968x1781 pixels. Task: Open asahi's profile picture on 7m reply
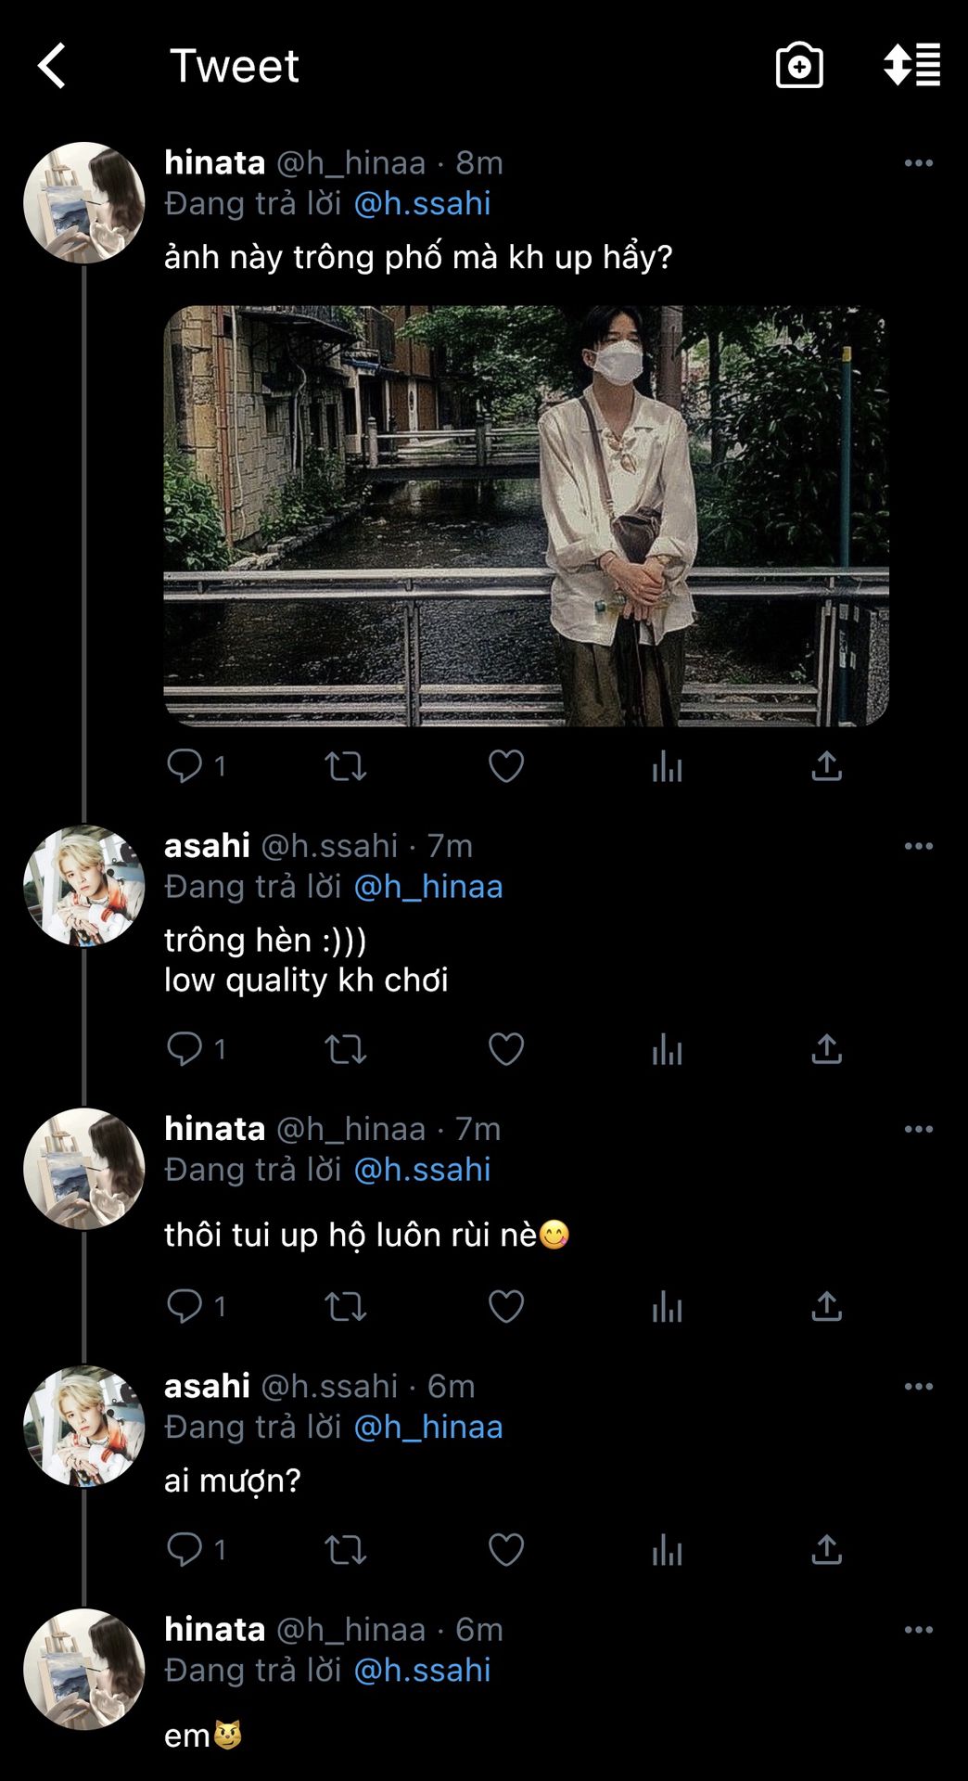tap(84, 886)
